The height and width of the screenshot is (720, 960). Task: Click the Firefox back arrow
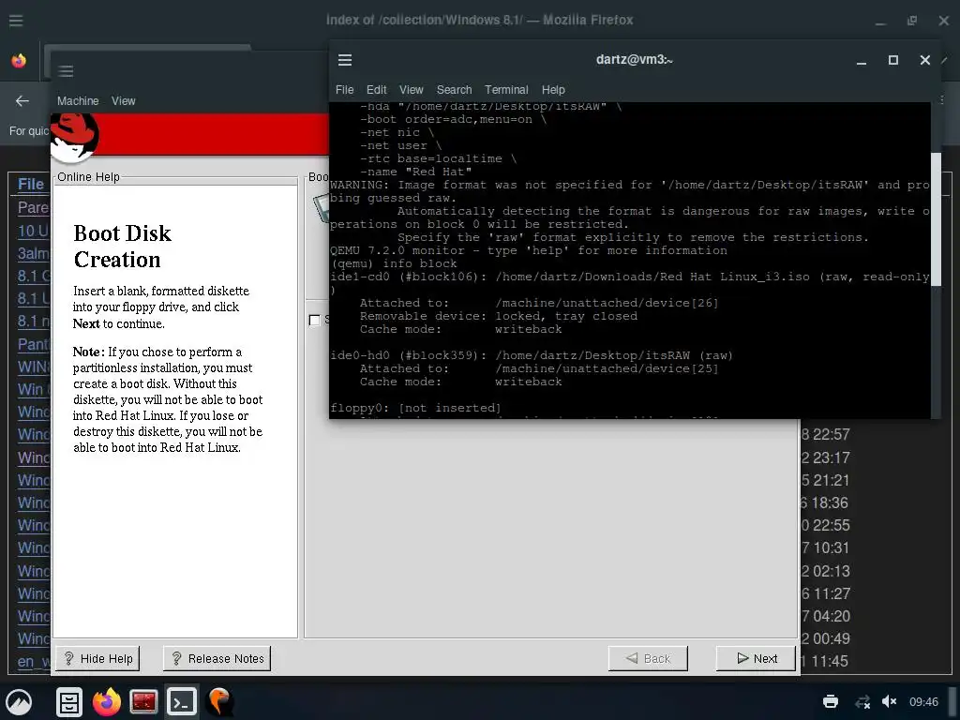(x=22, y=101)
